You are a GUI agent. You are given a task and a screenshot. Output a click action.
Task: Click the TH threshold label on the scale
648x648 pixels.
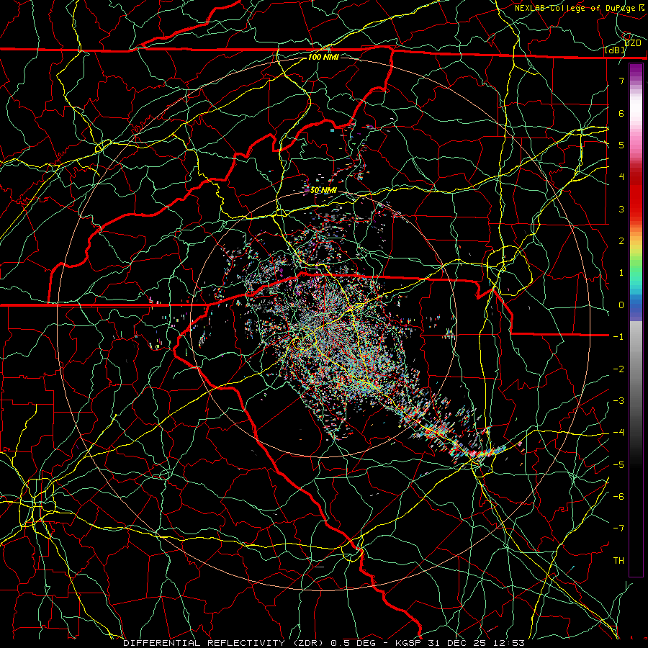[618, 561]
